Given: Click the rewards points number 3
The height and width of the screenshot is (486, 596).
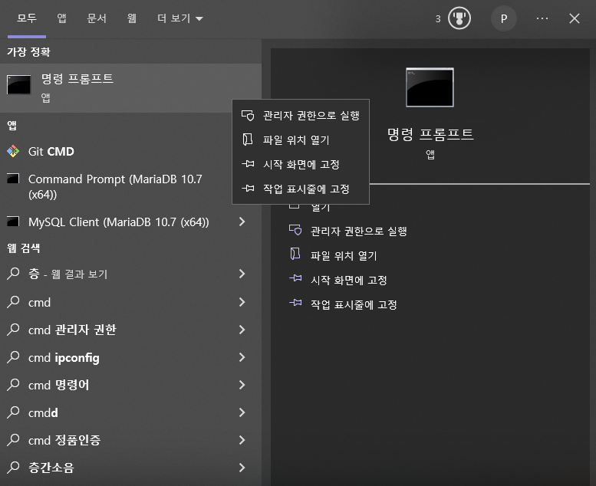Looking at the screenshot, I should pos(438,18).
